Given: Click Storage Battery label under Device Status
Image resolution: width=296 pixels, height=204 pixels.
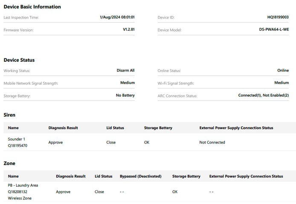Looking at the screenshot, I should pyautogui.click(x=17, y=96).
